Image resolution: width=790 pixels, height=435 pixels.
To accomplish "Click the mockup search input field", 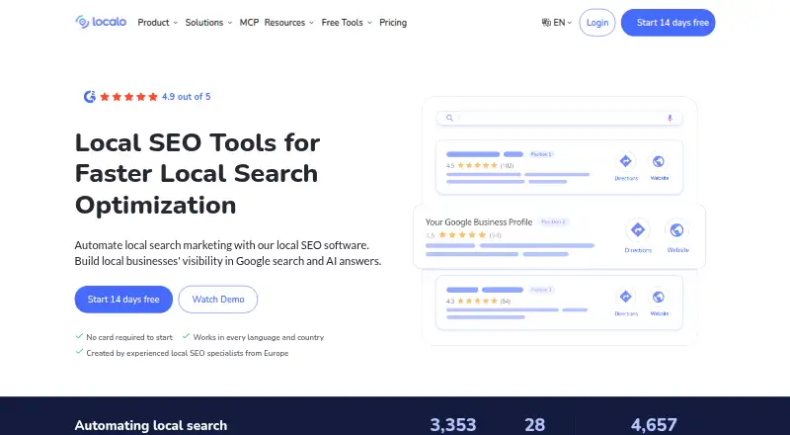I will [x=559, y=118].
